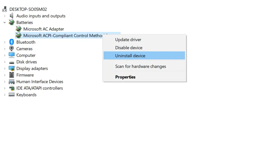This screenshot has width=254, height=144.
Task: Click the Microsoft AC Adapter battery icon
Action: [18, 29]
